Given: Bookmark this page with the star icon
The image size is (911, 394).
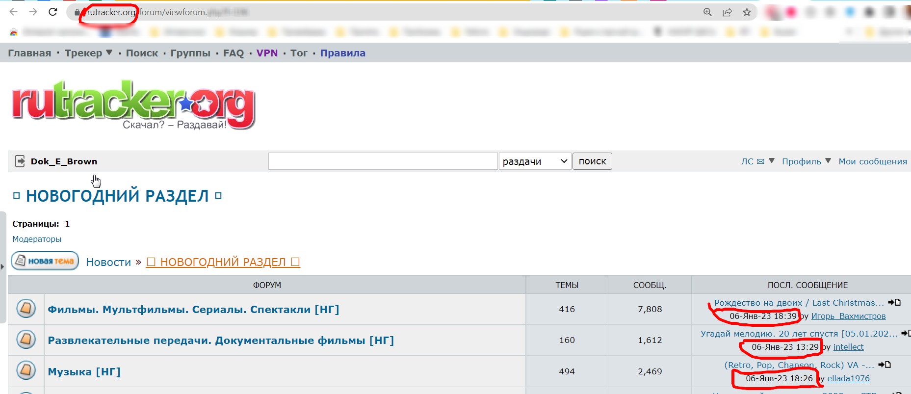Looking at the screenshot, I should pos(747,12).
